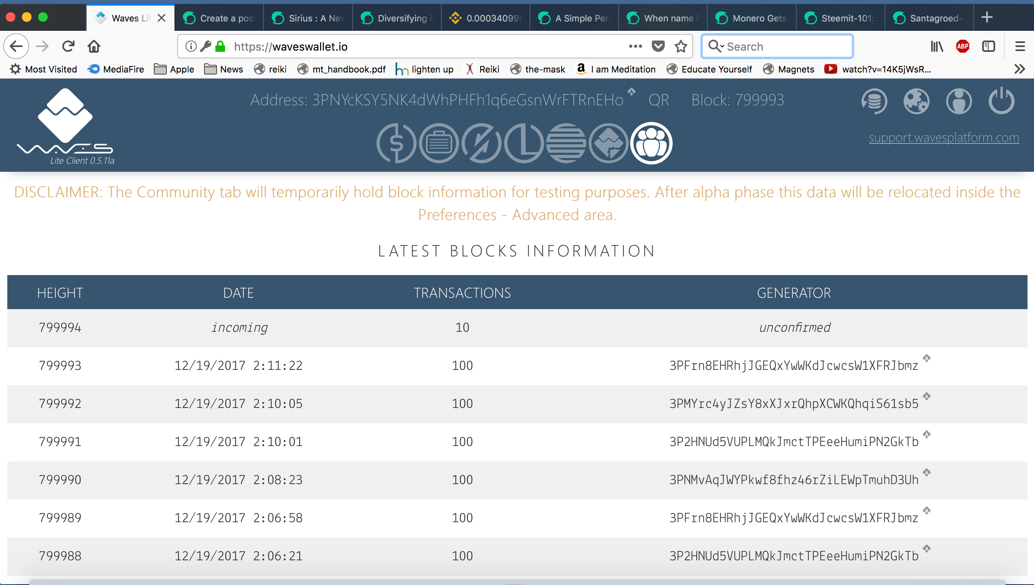The height and width of the screenshot is (585, 1034).
Task: Open the 'Most Visited' bookmark
Action: 43,69
